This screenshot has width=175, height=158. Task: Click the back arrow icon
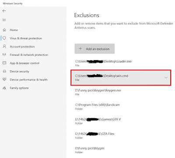pos(4,11)
